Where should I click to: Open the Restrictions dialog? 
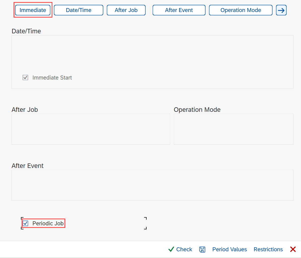pyautogui.click(x=268, y=249)
